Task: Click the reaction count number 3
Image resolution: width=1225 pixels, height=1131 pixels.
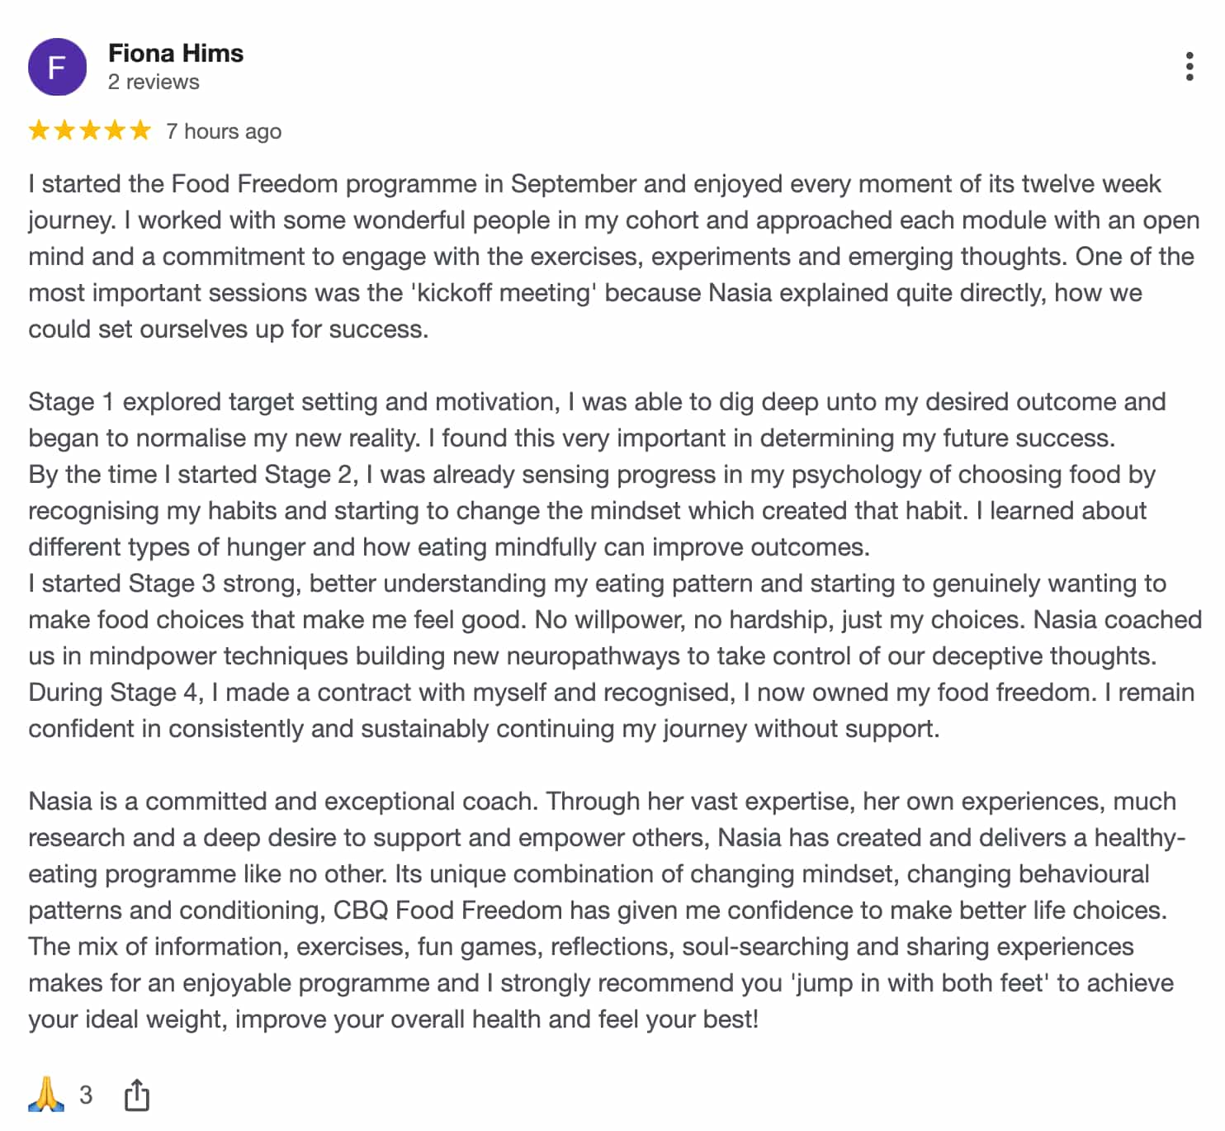Action: [86, 1096]
